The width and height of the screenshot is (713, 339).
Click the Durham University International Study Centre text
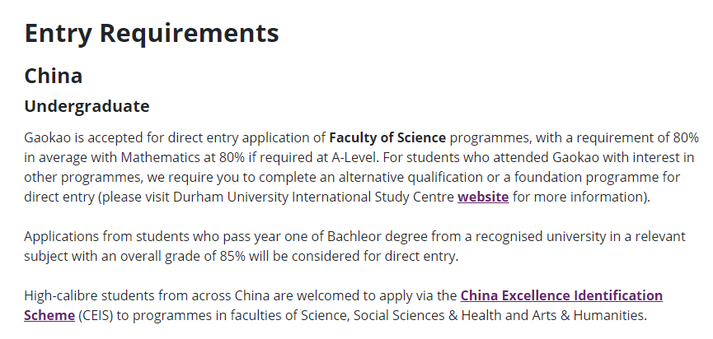tap(313, 197)
